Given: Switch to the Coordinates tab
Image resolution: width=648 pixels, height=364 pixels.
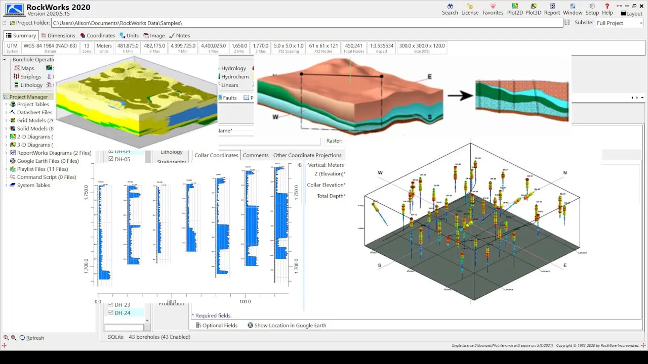Looking at the screenshot, I should (x=97, y=35).
